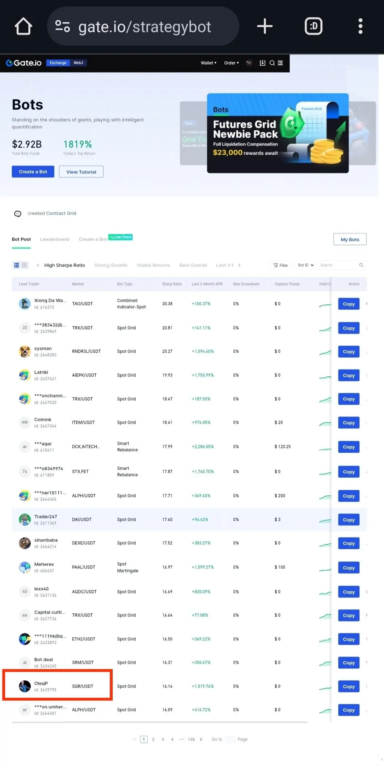Copy the OlegP SQR/USDT bot
This screenshot has width=384, height=767.
coord(349,687)
